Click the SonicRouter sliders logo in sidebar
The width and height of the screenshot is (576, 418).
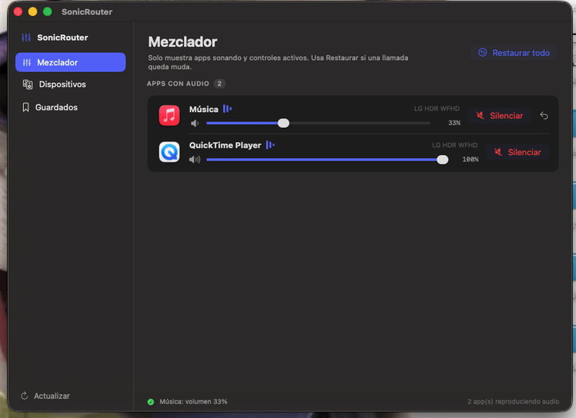[x=26, y=38]
